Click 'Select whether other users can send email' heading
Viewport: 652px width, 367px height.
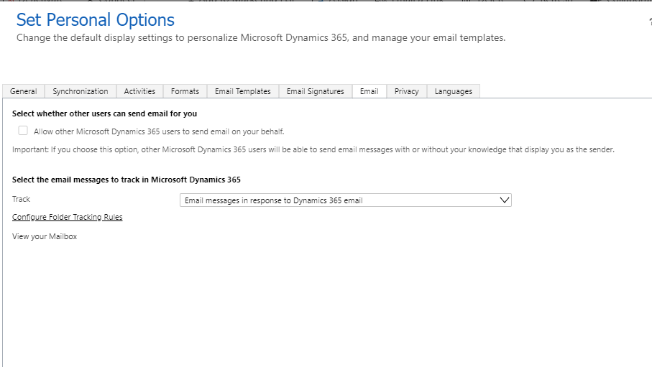104,113
